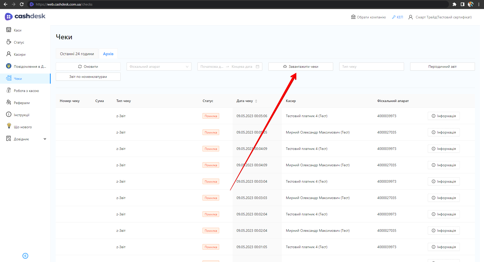Click the cashdesk logo icon
Viewport: 484px width, 262px height.
pos(9,17)
